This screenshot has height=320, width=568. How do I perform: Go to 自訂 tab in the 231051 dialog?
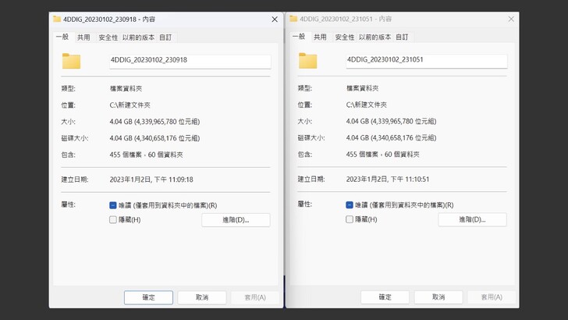(402, 37)
